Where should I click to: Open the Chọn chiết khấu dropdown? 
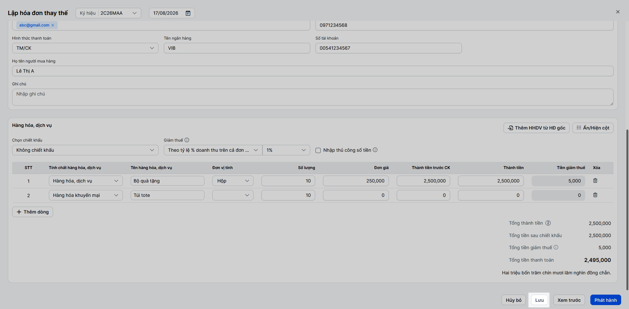click(85, 150)
